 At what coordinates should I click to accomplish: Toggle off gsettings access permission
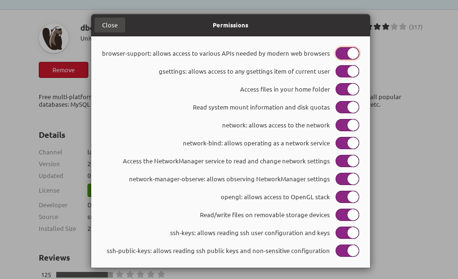(347, 71)
